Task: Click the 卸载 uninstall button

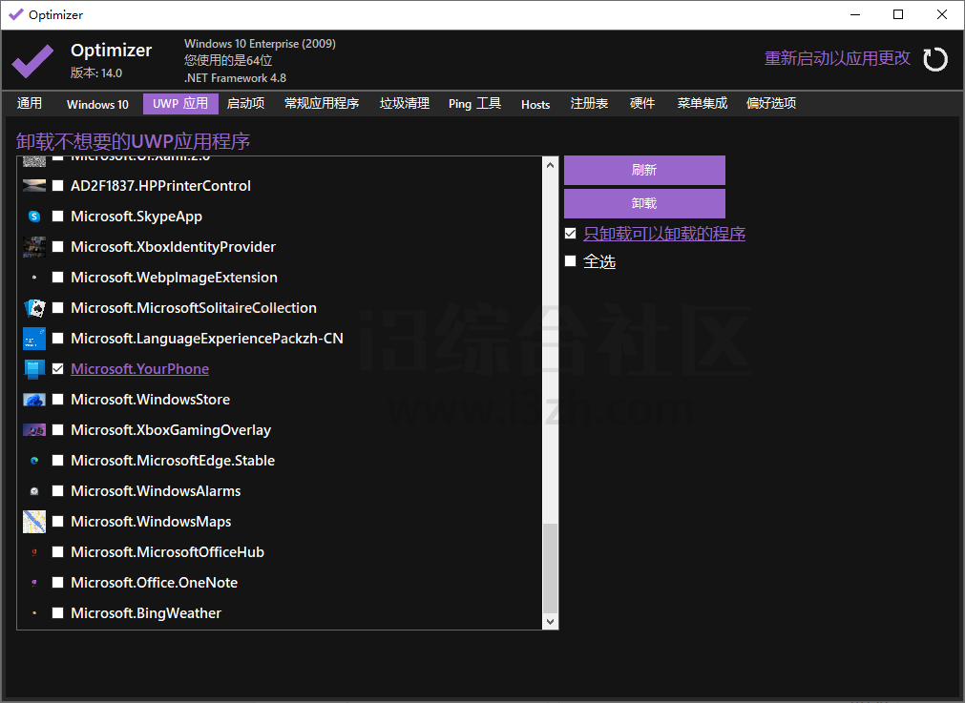Action: coord(644,203)
